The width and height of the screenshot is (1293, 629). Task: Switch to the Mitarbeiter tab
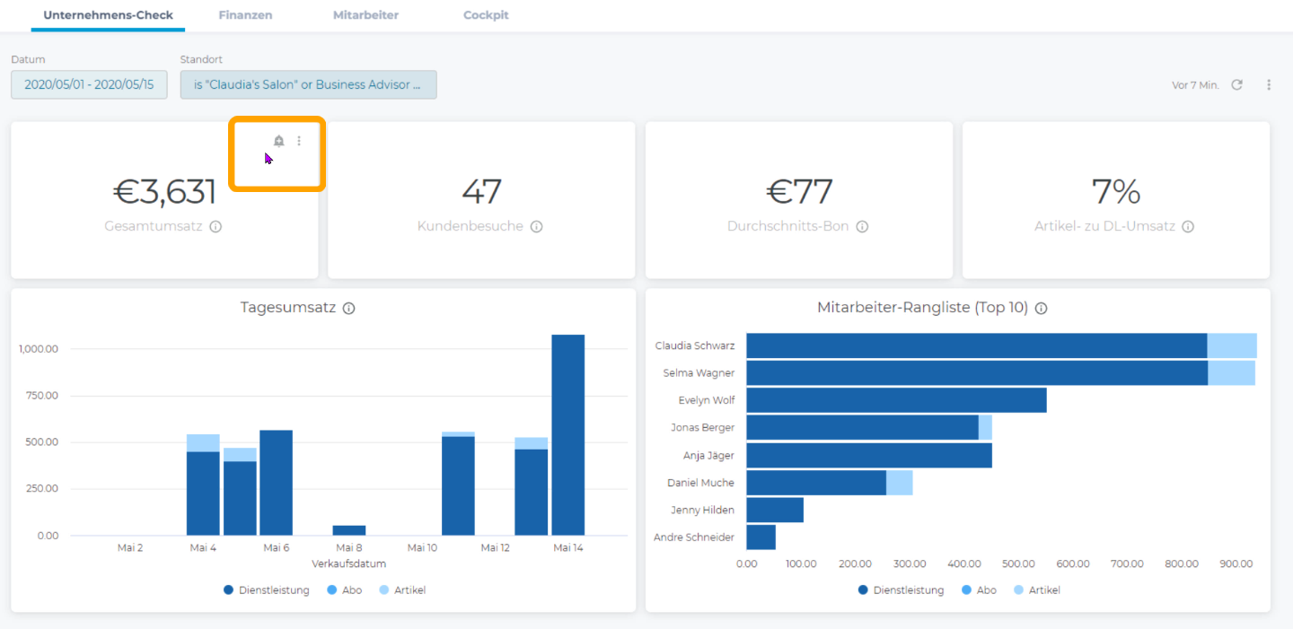(365, 15)
